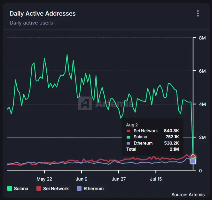
Task: Click the green Solana legend swatch
Action: pyautogui.click(x=10, y=189)
